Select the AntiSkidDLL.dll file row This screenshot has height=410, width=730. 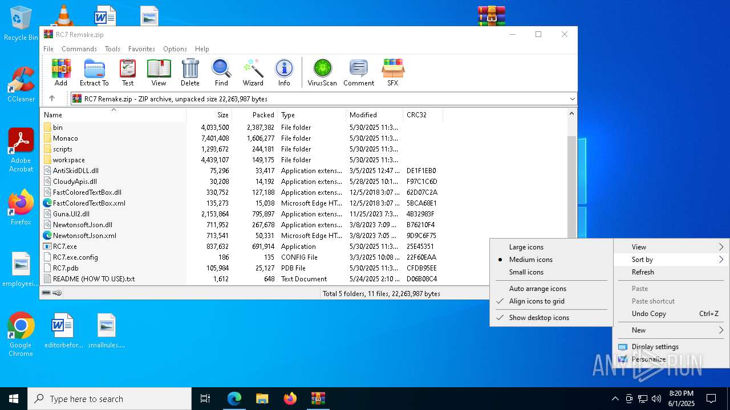pyautogui.click(x=241, y=171)
